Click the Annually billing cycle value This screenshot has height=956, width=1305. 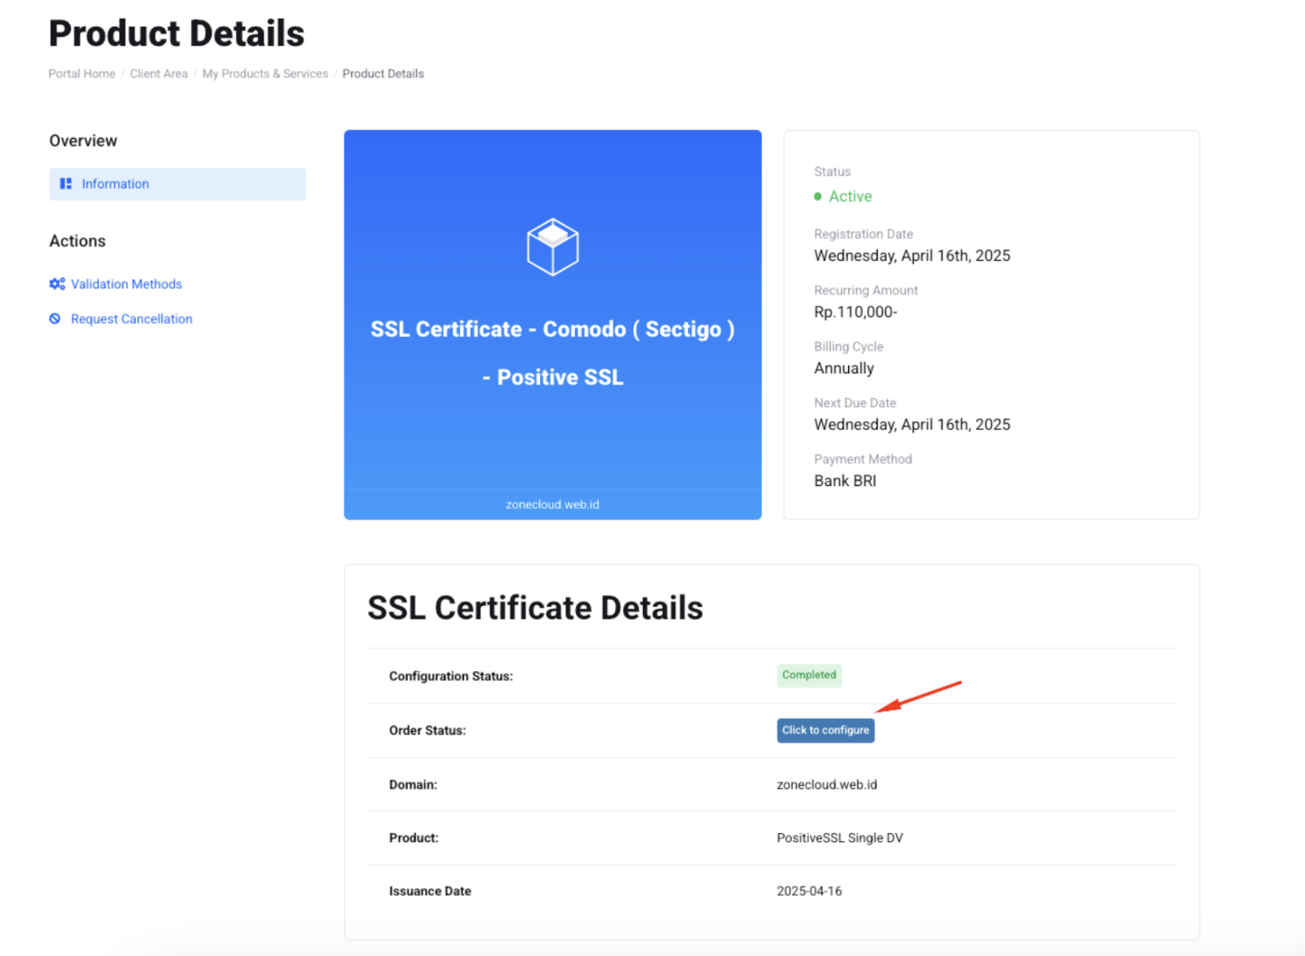[844, 369]
